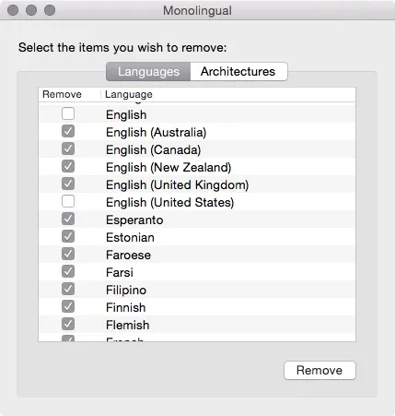Select the Flemish row text
The width and height of the screenshot is (395, 416).
click(128, 325)
